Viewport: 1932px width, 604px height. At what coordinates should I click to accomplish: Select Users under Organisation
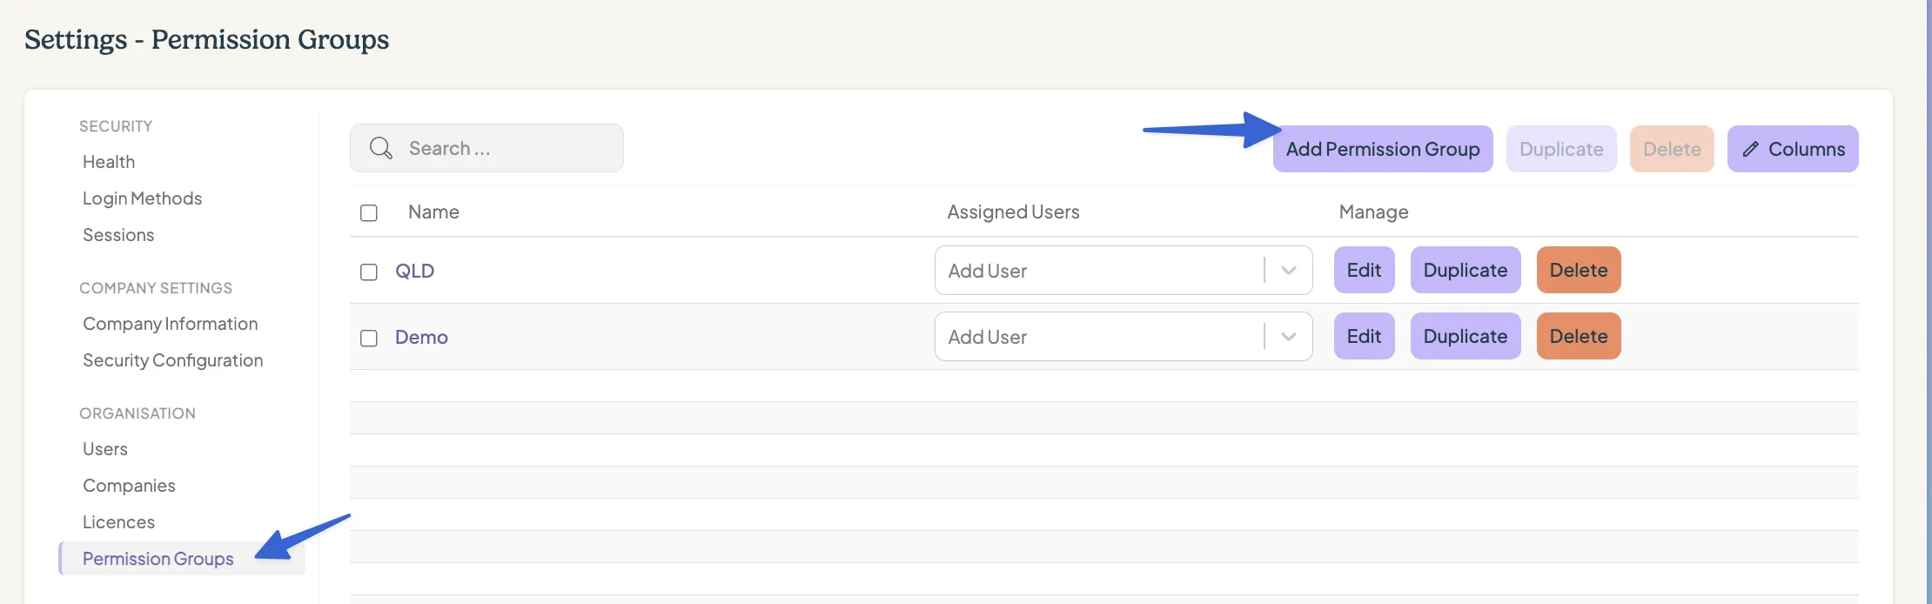pyautogui.click(x=105, y=449)
